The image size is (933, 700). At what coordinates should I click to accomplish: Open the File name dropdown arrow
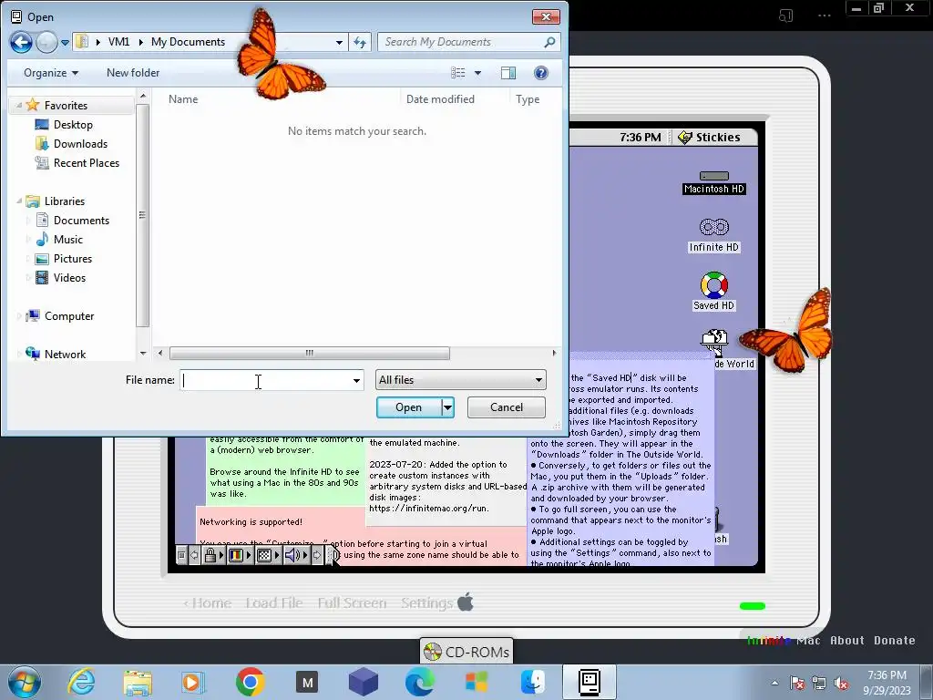356,380
